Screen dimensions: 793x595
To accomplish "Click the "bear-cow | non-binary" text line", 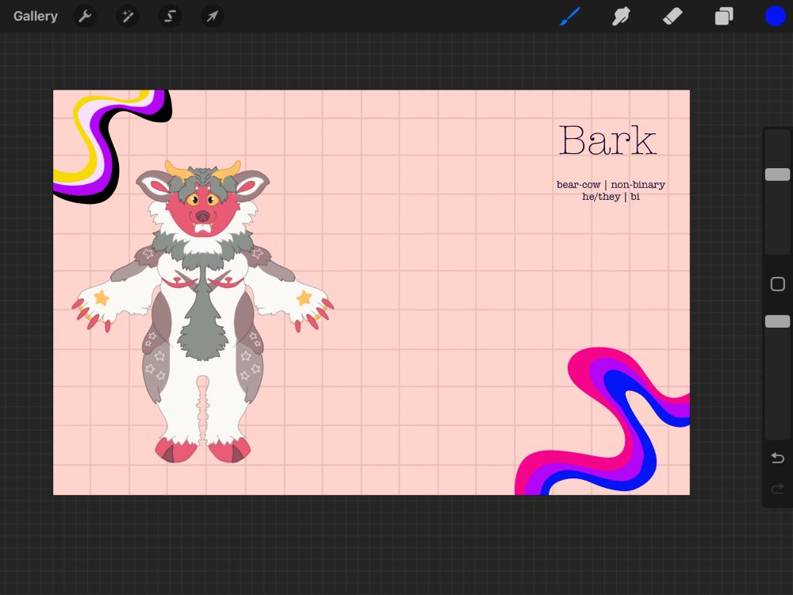I will (611, 185).
